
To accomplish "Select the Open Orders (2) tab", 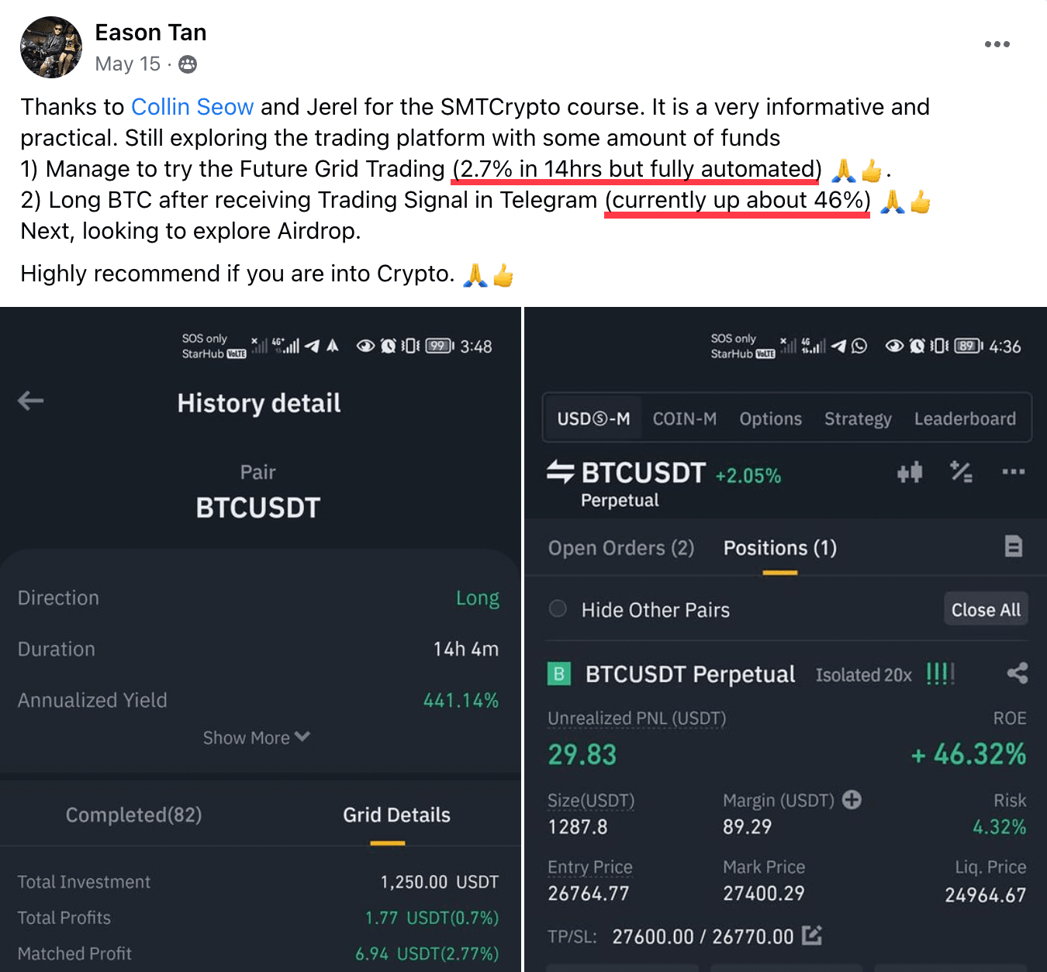I will pos(620,548).
